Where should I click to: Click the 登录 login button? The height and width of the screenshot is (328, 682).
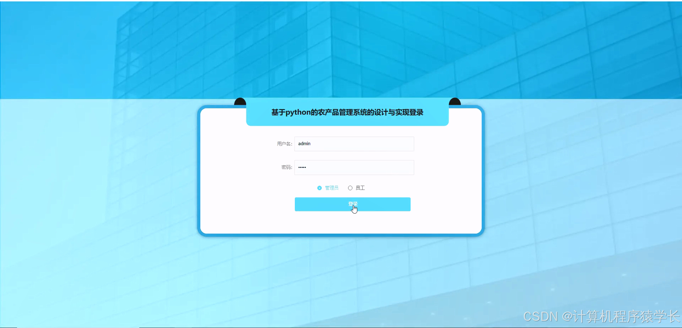click(353, 204)
